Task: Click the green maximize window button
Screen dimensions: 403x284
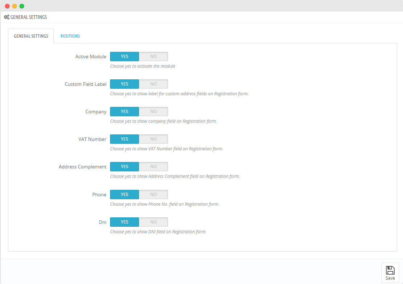Action: [22, 6]
